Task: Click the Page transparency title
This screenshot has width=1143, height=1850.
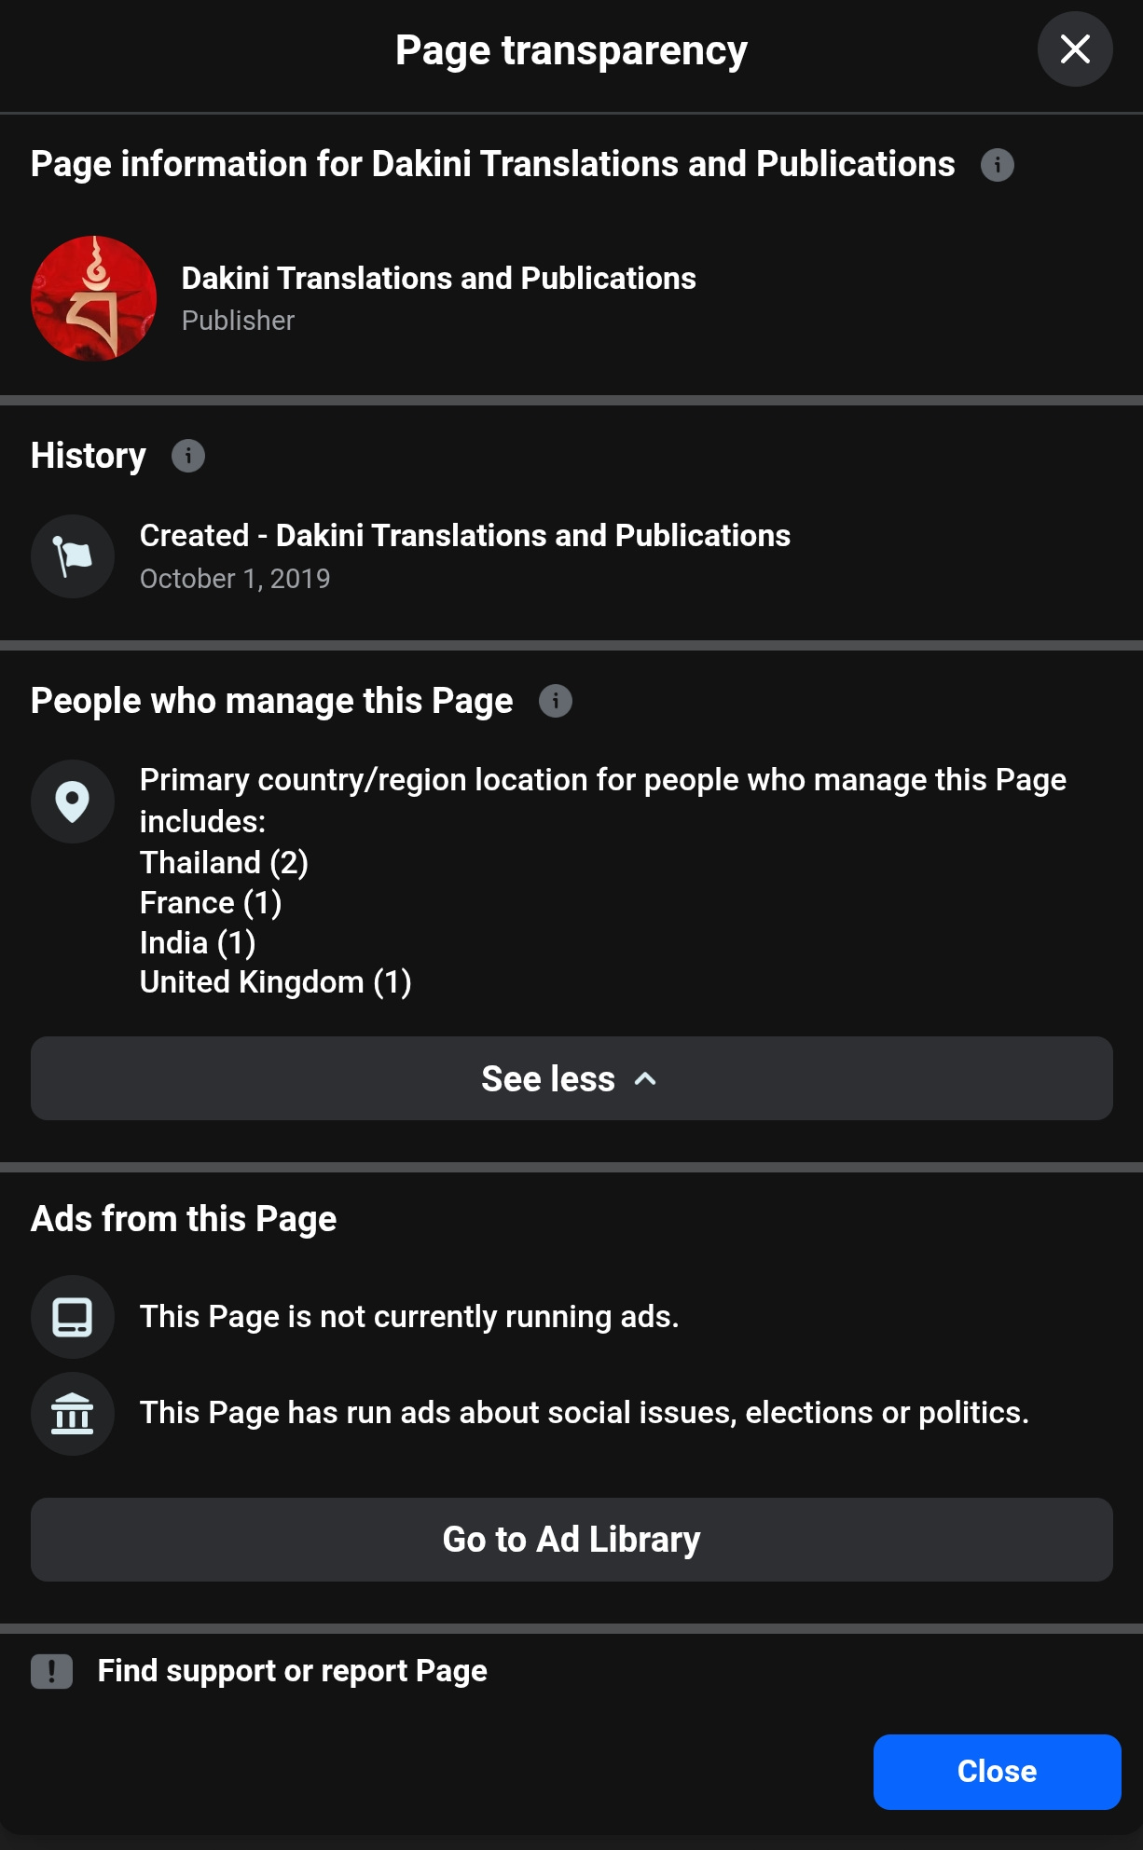Action: pyautogui.click(x=571, y=51)
